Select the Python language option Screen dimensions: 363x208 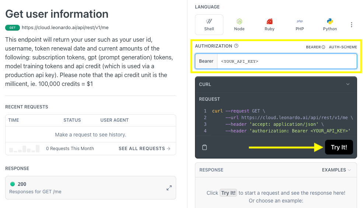tap(330, 25)
